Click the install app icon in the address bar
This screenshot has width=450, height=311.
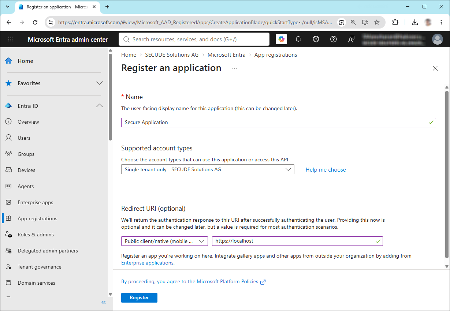365,22
